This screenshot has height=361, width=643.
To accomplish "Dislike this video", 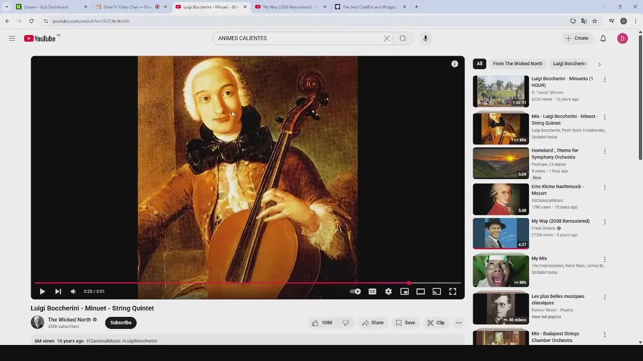I will [346, 323].
